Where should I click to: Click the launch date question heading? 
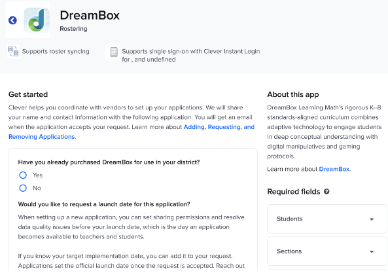104,204
